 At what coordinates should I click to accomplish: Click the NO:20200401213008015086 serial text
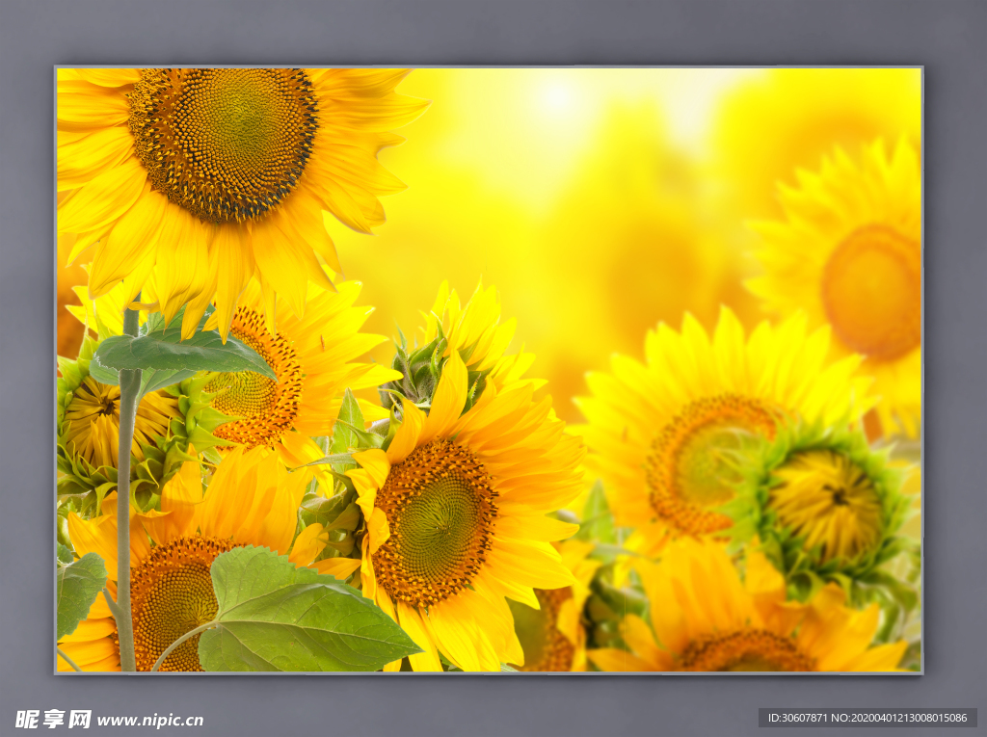click(x=901, y=718)
